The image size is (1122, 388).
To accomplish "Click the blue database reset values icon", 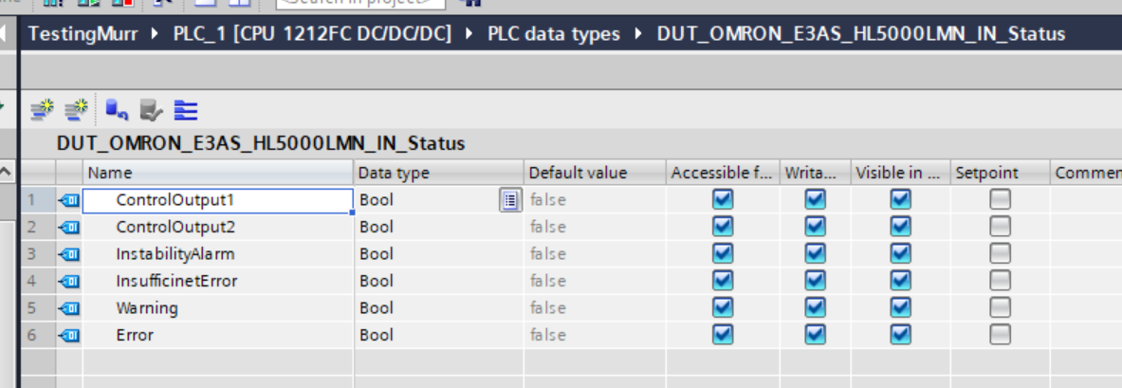I will [116, 110].
